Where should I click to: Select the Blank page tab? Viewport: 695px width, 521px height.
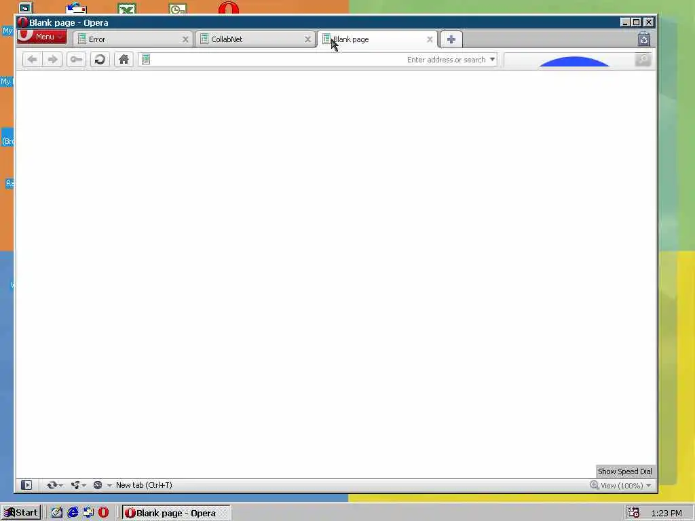377,39
